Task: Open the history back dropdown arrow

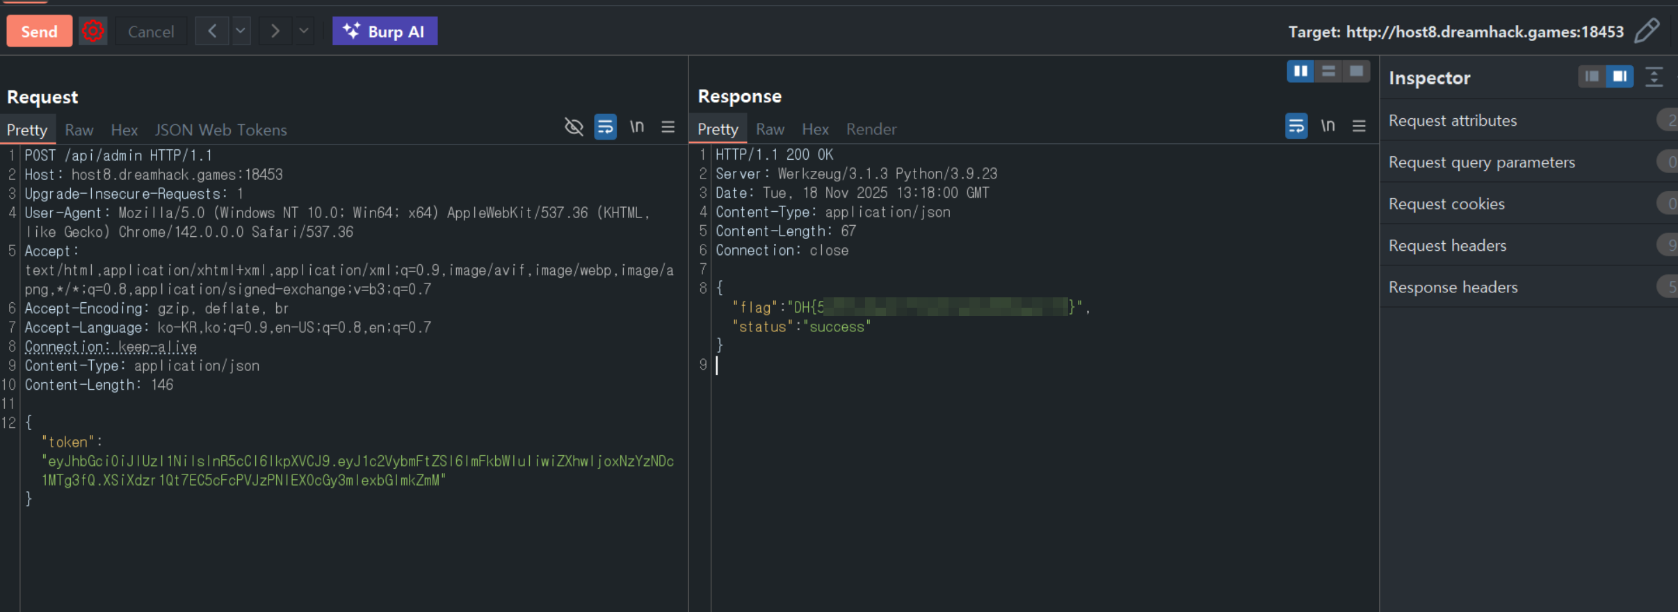Action: pyautogui.click(x=241, y=31)
